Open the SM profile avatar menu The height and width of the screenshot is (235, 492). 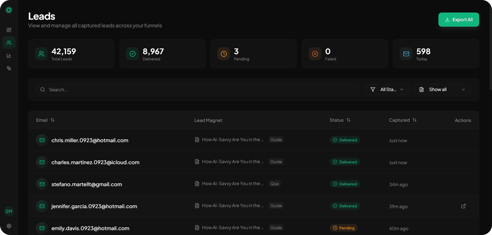coord(9,211)
